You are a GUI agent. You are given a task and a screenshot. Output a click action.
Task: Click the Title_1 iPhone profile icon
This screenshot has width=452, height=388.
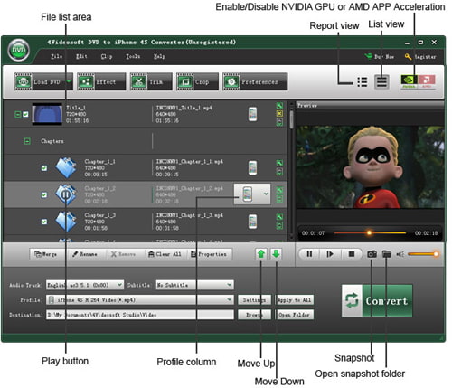click(x=252, y=114)
